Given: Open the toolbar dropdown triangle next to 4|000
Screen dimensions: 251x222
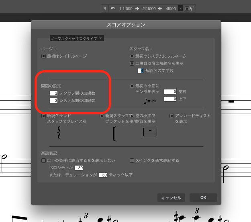Looking at the screenshot, I should [x=181, y=8].
